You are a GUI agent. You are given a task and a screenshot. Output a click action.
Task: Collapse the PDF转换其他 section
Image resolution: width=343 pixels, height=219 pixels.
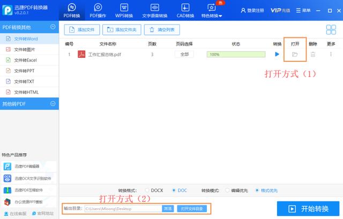[x=53, y=27]
